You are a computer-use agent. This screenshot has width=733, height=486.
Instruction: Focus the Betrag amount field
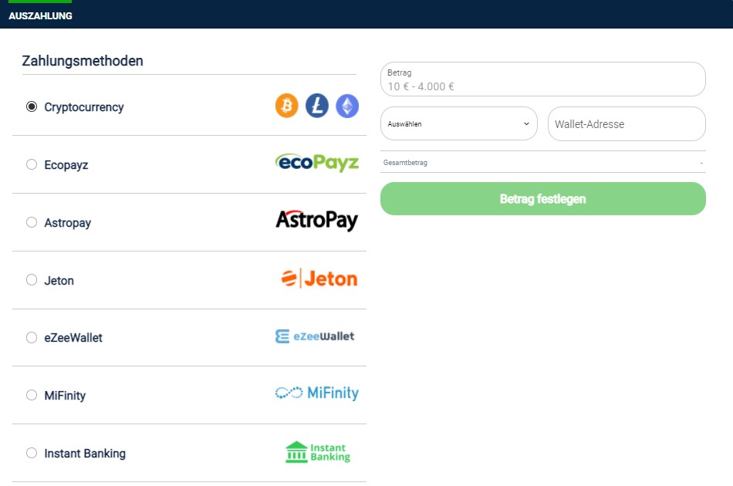coord(542,79)
